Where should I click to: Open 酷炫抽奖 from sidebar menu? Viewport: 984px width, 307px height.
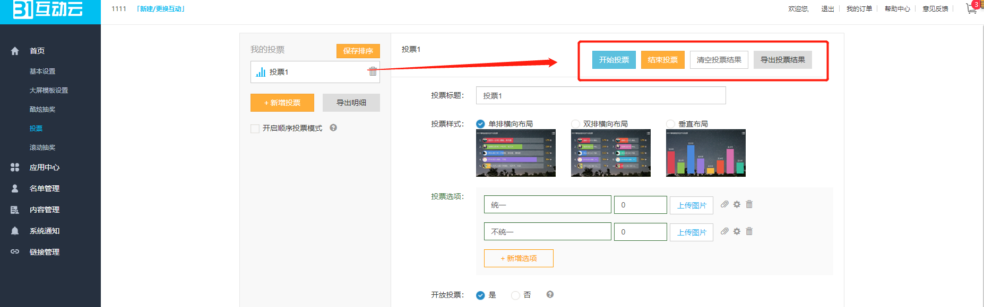[x=42, y=110]
